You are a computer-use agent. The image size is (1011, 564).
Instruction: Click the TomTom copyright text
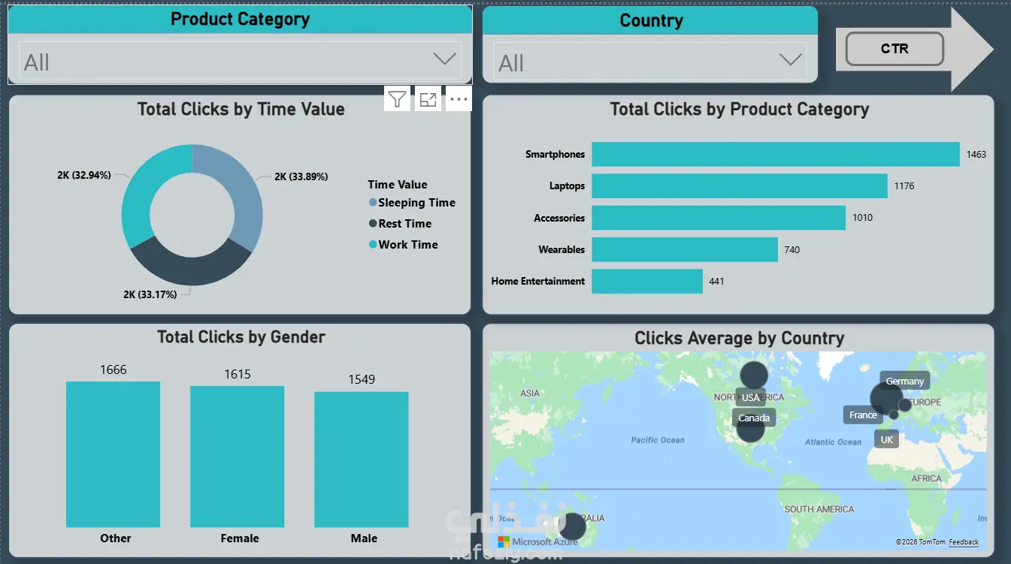tap(920, 542)
